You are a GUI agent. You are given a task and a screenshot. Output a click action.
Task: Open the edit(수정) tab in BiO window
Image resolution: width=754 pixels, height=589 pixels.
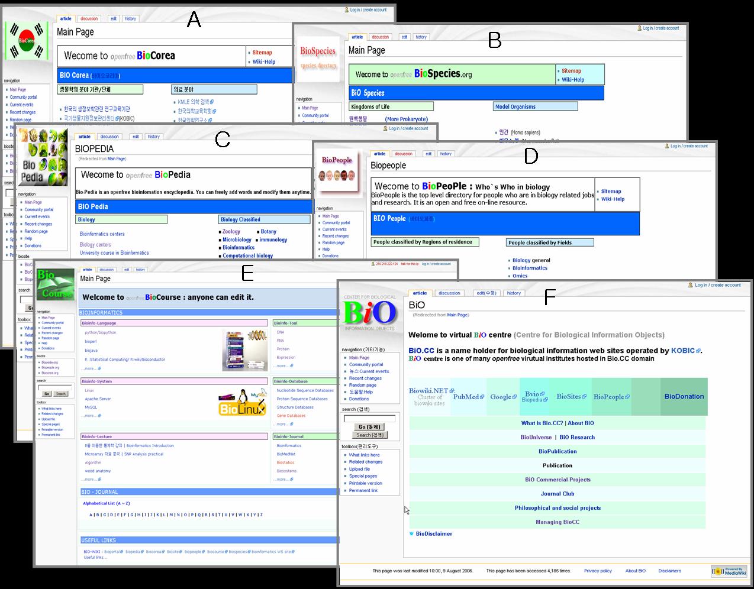[487, 293]
